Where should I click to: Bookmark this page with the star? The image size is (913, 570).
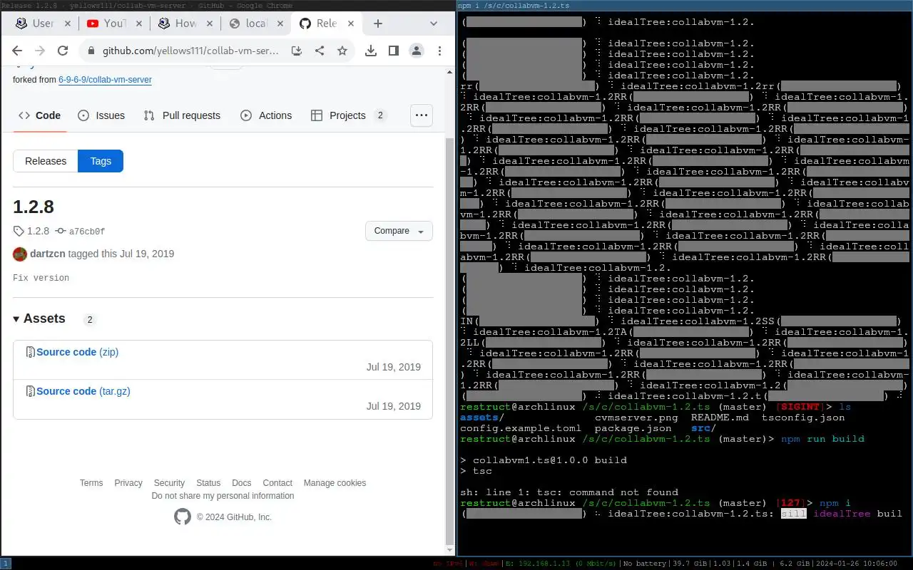[x=342, y=51]
